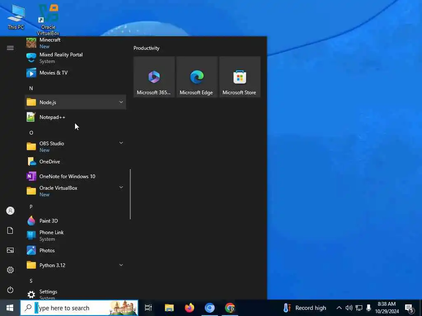The height and width of the screenshot is (316, 422).
Task: Switch to Google Chrome on taskbar
Action: 230,308
